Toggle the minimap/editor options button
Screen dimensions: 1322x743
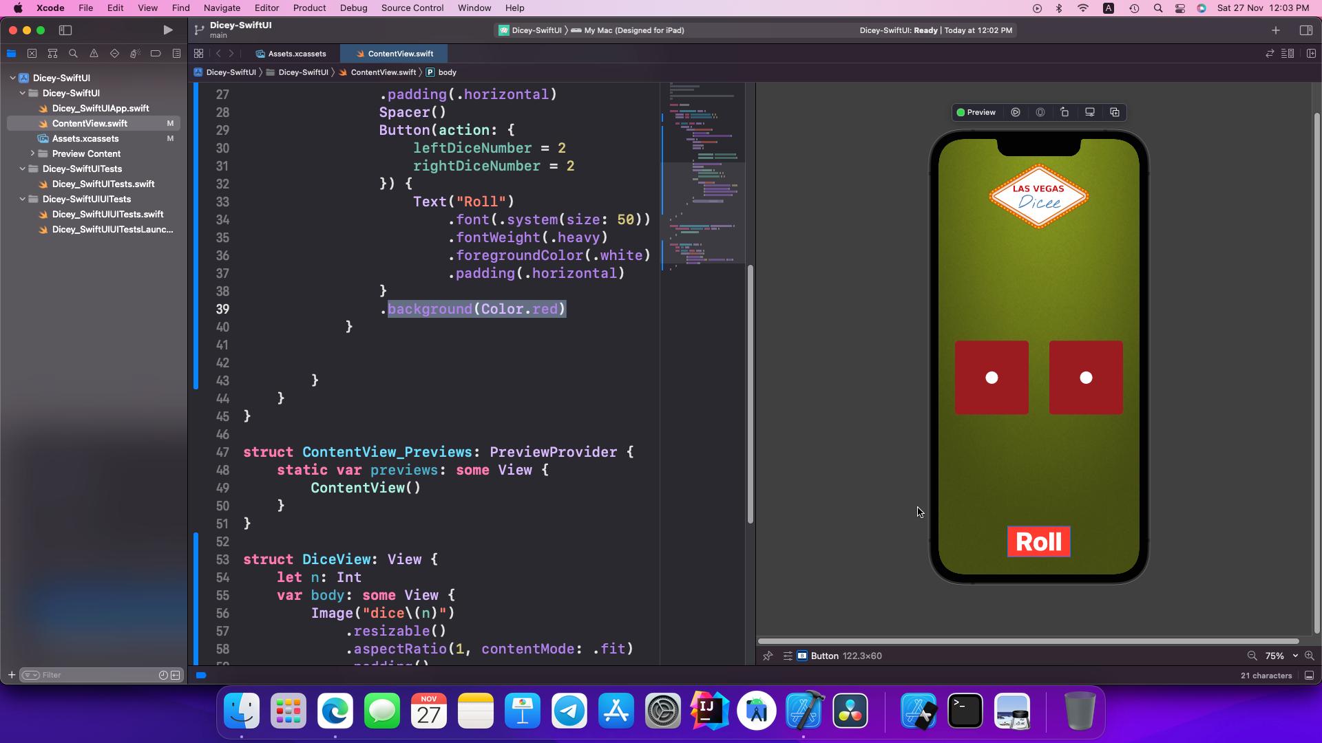[x=1288, y=54]
